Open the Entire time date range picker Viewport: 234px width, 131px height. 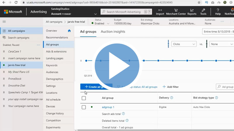(218, 32)
